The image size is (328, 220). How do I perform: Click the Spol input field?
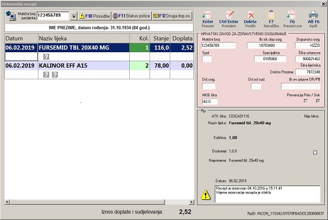pyautogui.click(x=207, y=59)
